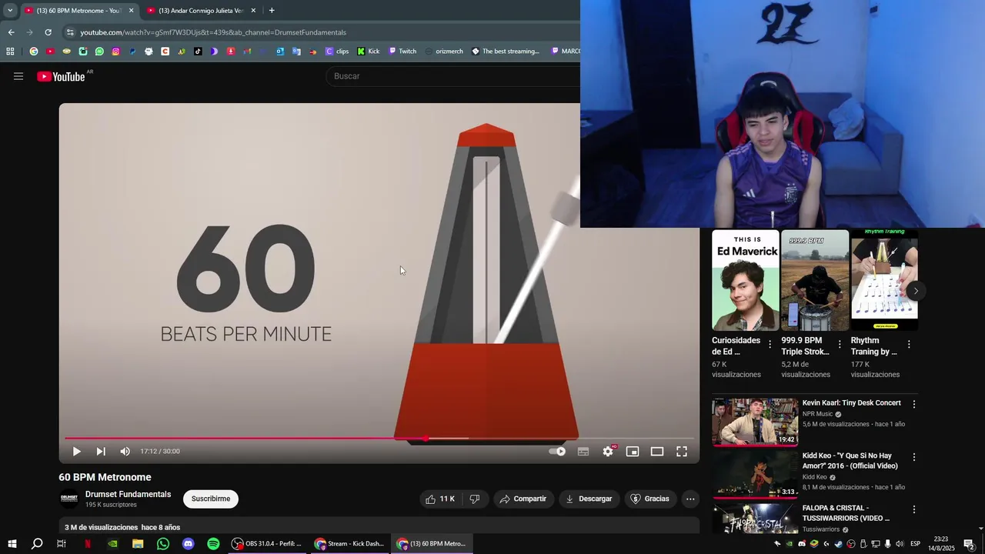Screen dimensions: 985x554
Task: Open Curiosidades de Ed Maverick thumbnail
Action: (x=745, y=280)
